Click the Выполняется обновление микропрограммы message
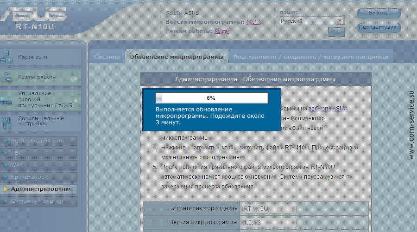This screenshot has height=232, width=417. tap(210, 116)
